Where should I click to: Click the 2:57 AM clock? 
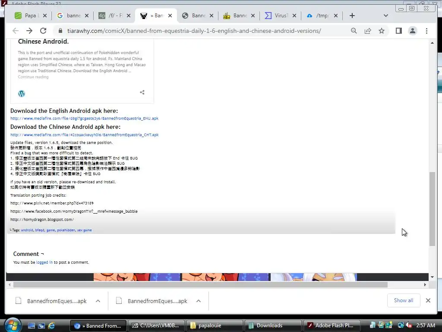[x=425, y=326]
